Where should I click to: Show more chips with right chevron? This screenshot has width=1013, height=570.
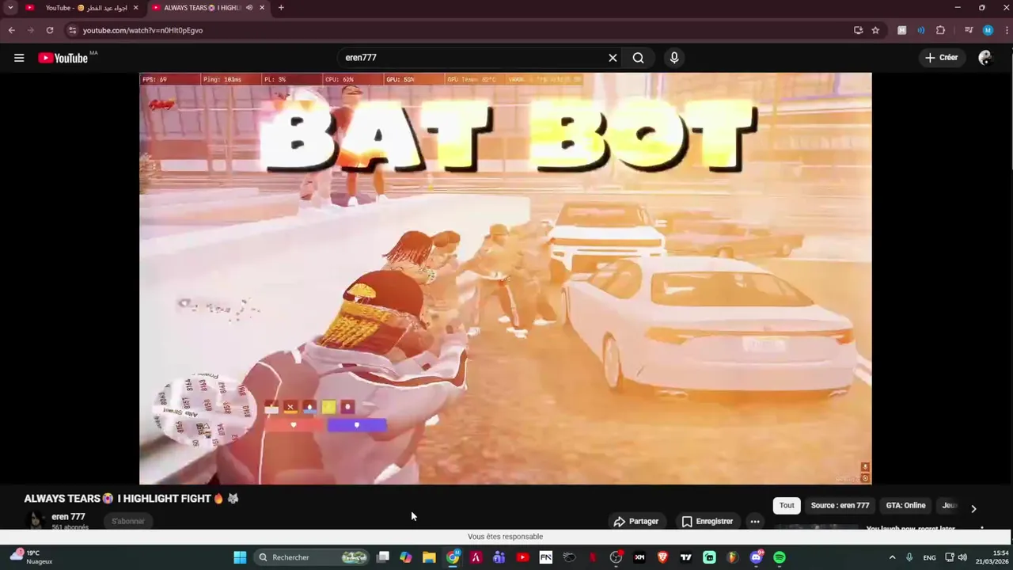pos(973,508)
